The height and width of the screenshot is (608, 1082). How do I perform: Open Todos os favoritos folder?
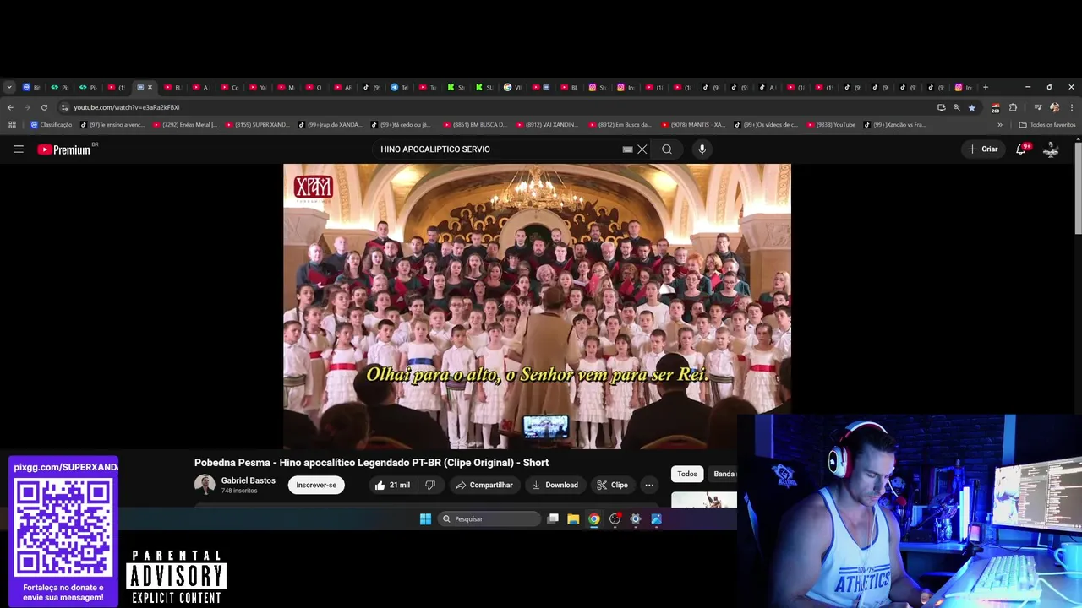[x=1047, y=125]
